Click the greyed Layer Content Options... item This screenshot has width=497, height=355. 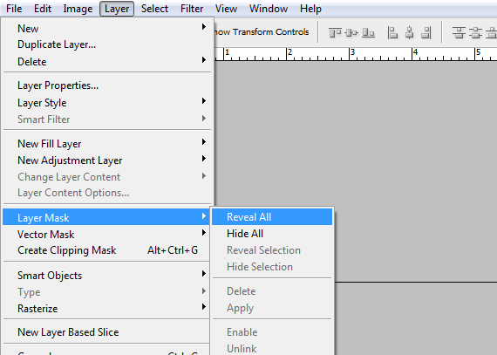pyautogui.click(x=106, y=193)
